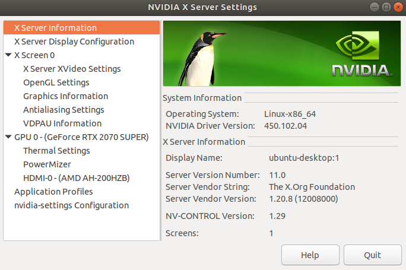Screen dimensions: 406x270
Task: Select GPU 0 - (GeForce RTX 2070 SUPER)
Action: click(81, 137)
